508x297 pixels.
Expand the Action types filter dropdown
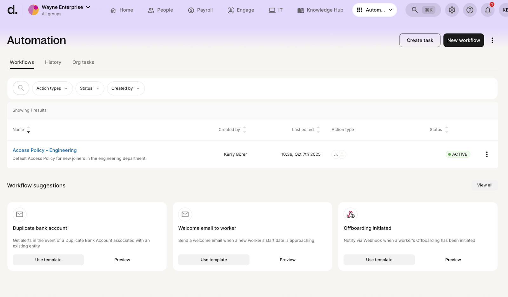pyautogui.click(x=52, y=88)
